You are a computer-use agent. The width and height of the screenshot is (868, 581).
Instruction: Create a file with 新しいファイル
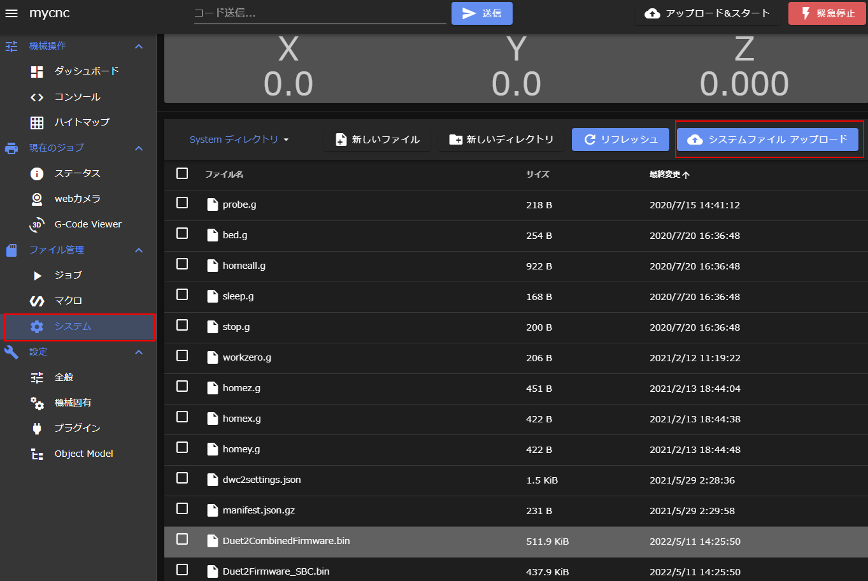pos(377,140)
